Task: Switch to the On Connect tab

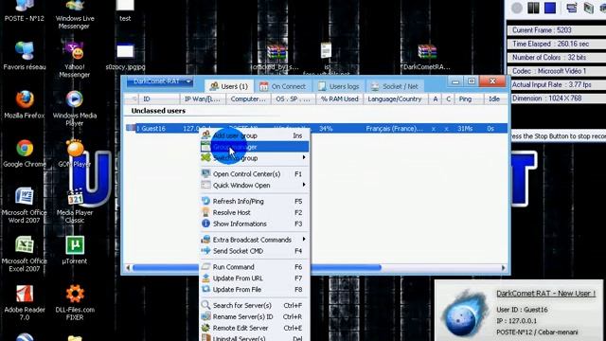Action: [282, 86]
